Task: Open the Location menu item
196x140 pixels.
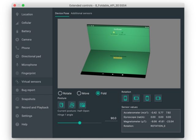Action: point(32,14)
